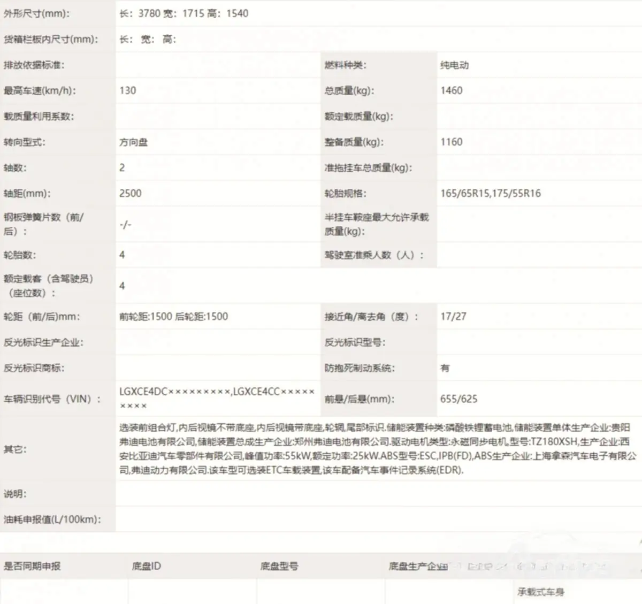Select the total mass value 1460
642x604 pixels.
(452, 90)
